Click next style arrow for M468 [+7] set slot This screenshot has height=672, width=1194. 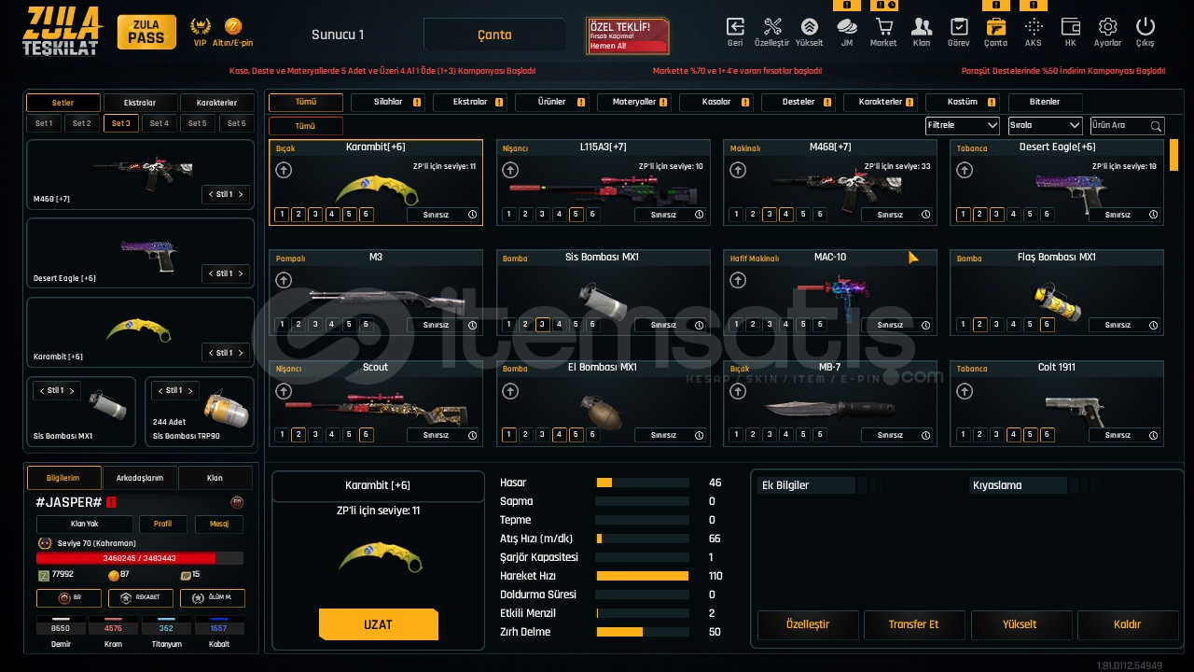pos(240,194)
